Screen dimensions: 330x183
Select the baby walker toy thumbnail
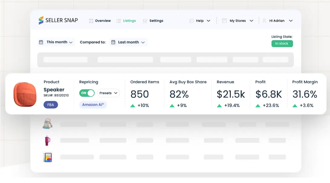coord(47,124)
